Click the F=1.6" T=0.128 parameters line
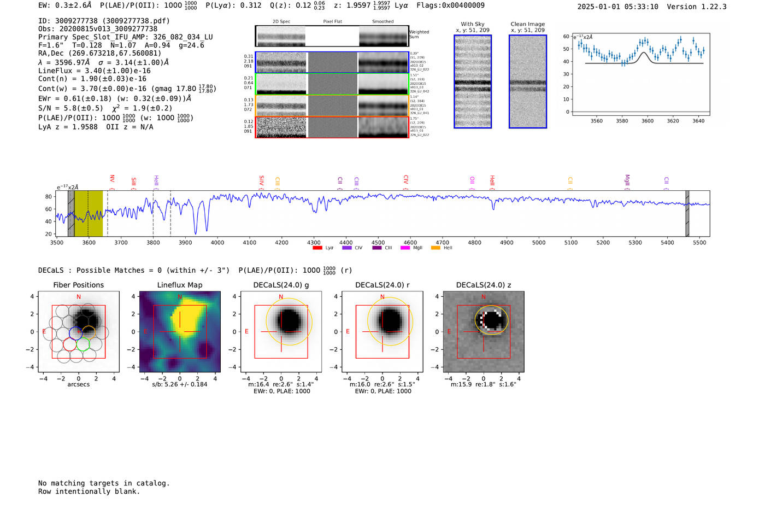765x521 pixels. coord(121,45)
